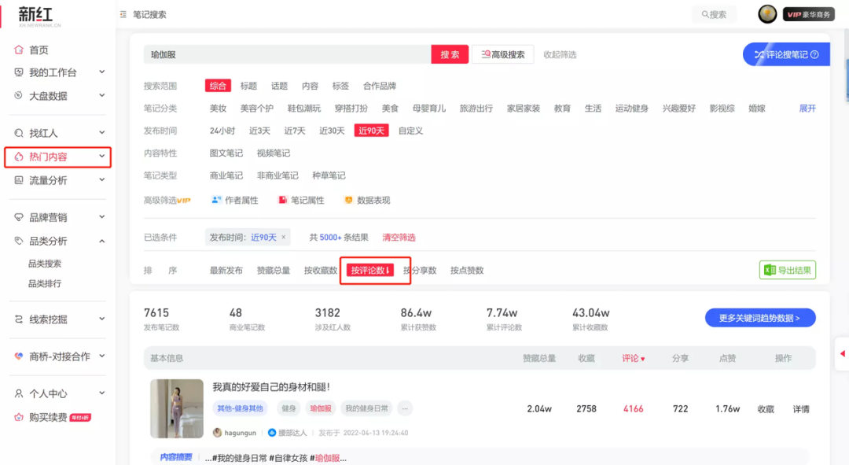Click the 热门内容 flame icon
This screenshot has width=849, height=465.
point(19,157)
